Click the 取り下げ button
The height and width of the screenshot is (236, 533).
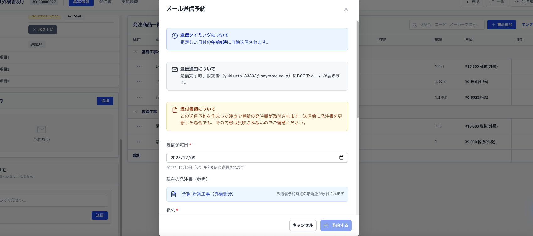pos(43,29)
